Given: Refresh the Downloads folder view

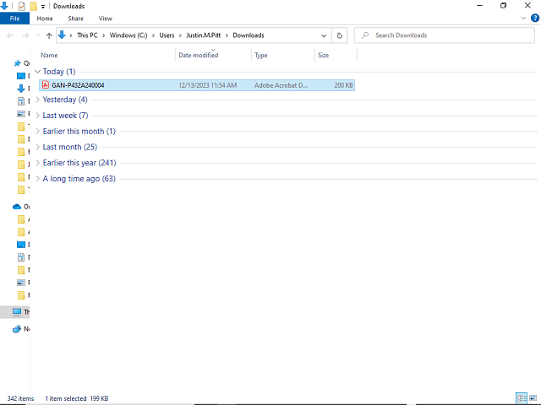Looking at the screenshot, I should (x=340, y=35).
